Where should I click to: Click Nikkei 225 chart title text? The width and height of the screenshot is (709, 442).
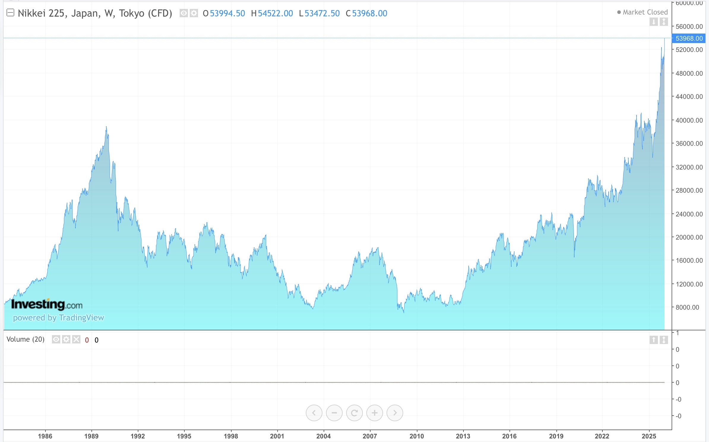95,13
